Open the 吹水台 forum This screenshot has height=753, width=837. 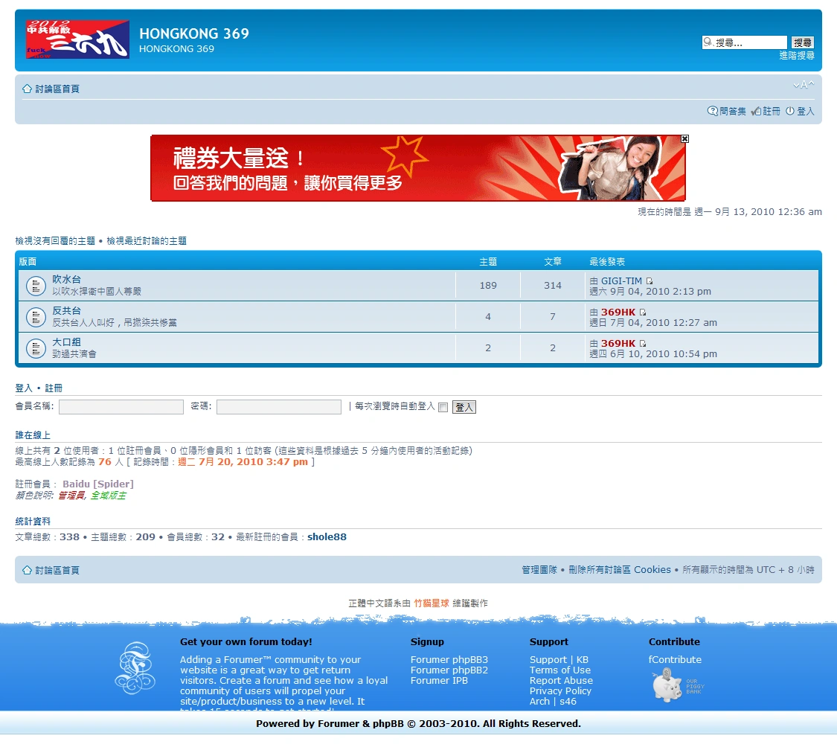[67, 280]
